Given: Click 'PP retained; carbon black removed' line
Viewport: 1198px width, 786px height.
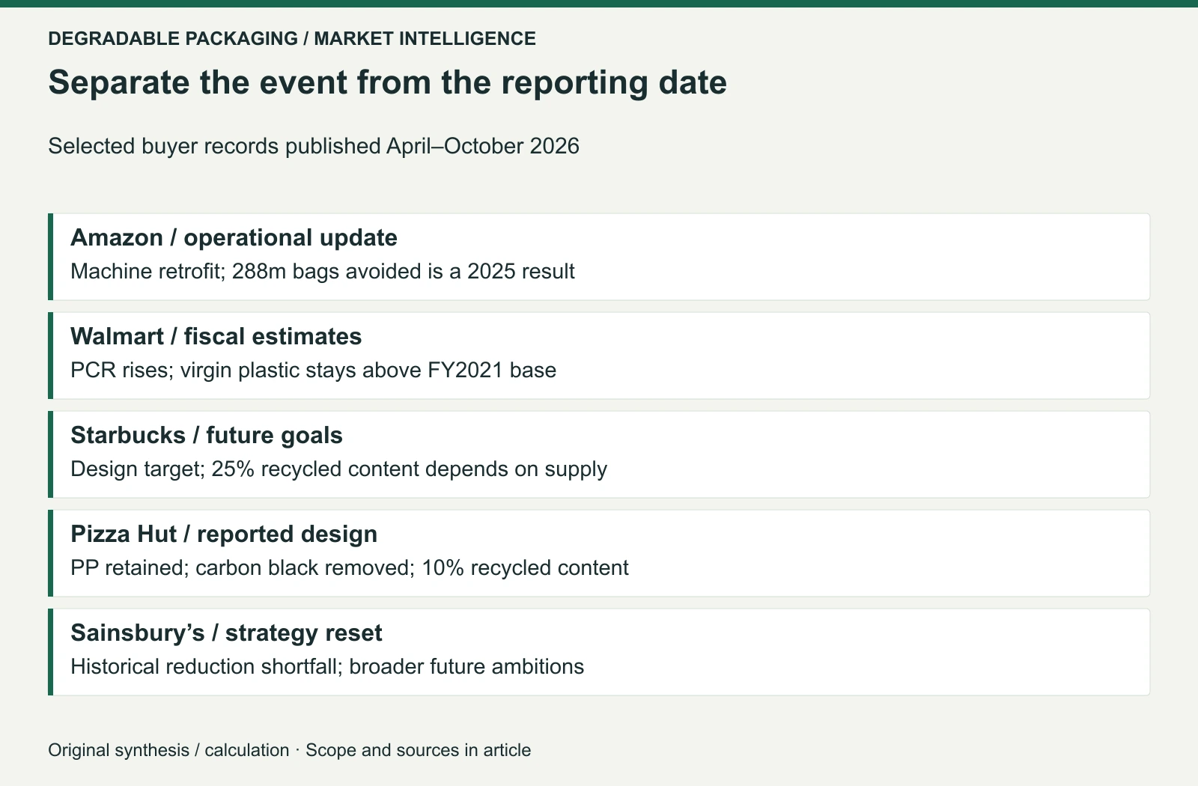Looking at the screenshot, I should coord(350,567).
